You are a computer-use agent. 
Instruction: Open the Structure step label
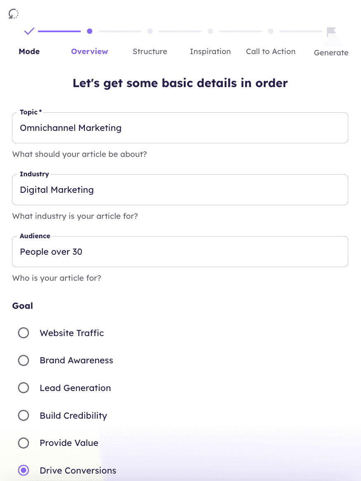tap(150, 52)
